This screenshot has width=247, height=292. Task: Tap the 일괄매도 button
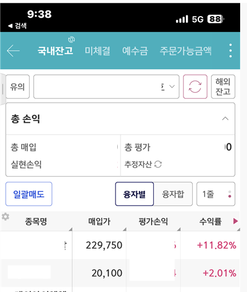29,194
